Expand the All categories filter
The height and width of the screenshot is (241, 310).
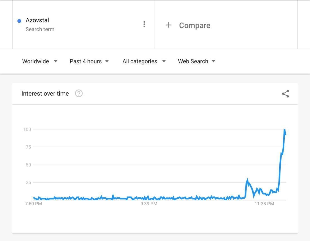tap(140, 61)
